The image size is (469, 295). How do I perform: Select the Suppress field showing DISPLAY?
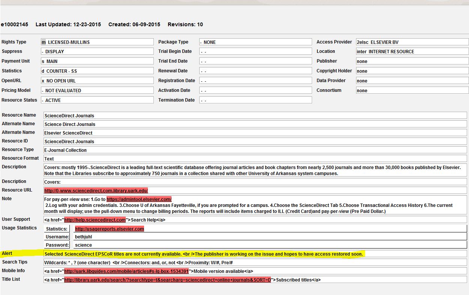pyautogui.click(x=97, y=51)
